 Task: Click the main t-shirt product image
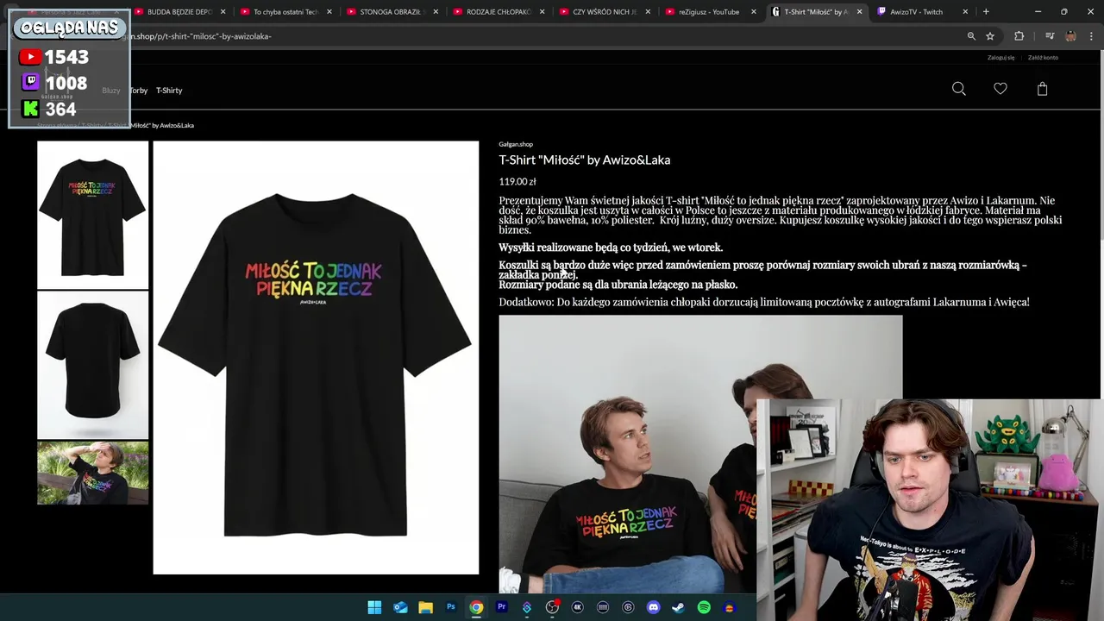click(x=316, y=357)
